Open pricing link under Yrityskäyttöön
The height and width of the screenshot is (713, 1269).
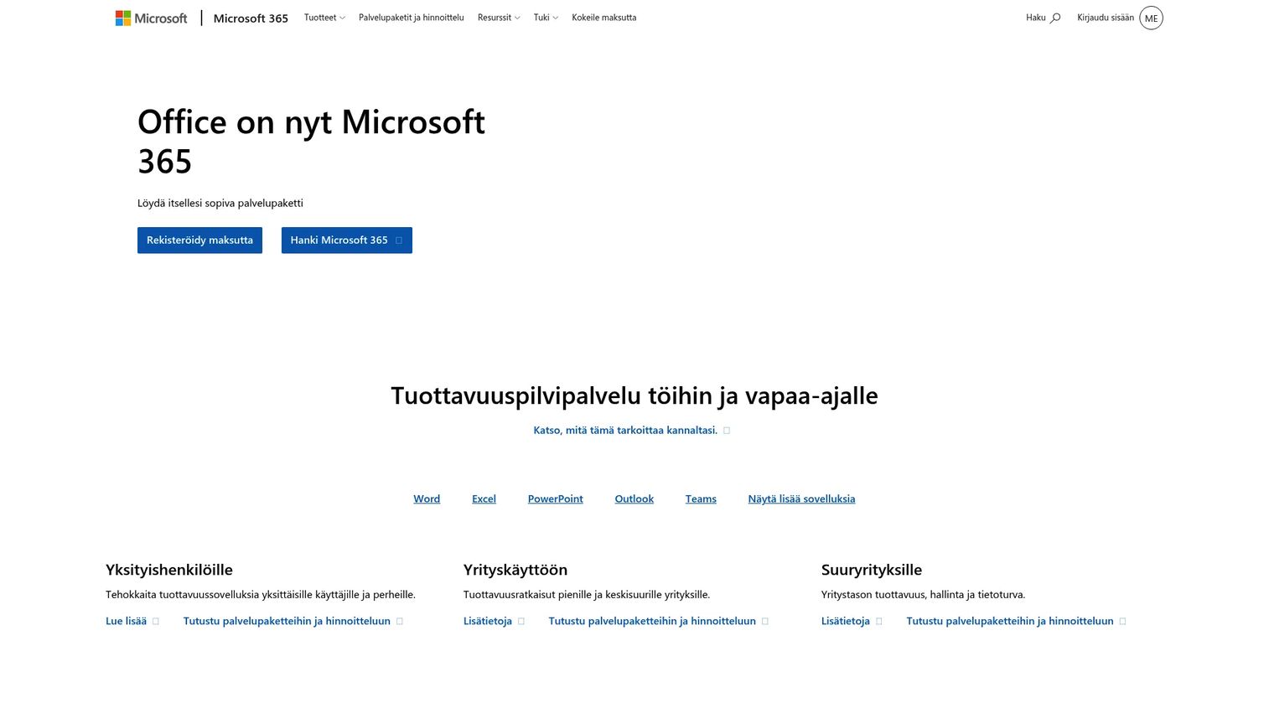658,621
